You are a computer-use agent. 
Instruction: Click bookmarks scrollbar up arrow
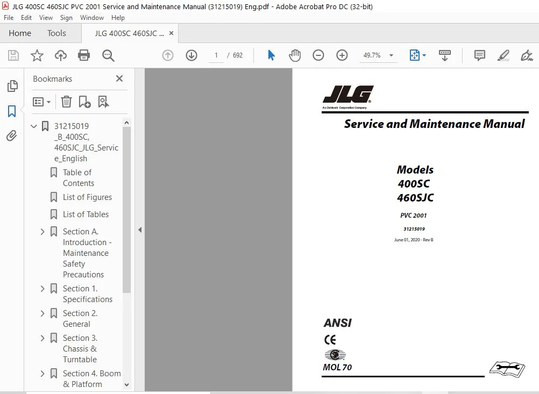coord(126,123)
